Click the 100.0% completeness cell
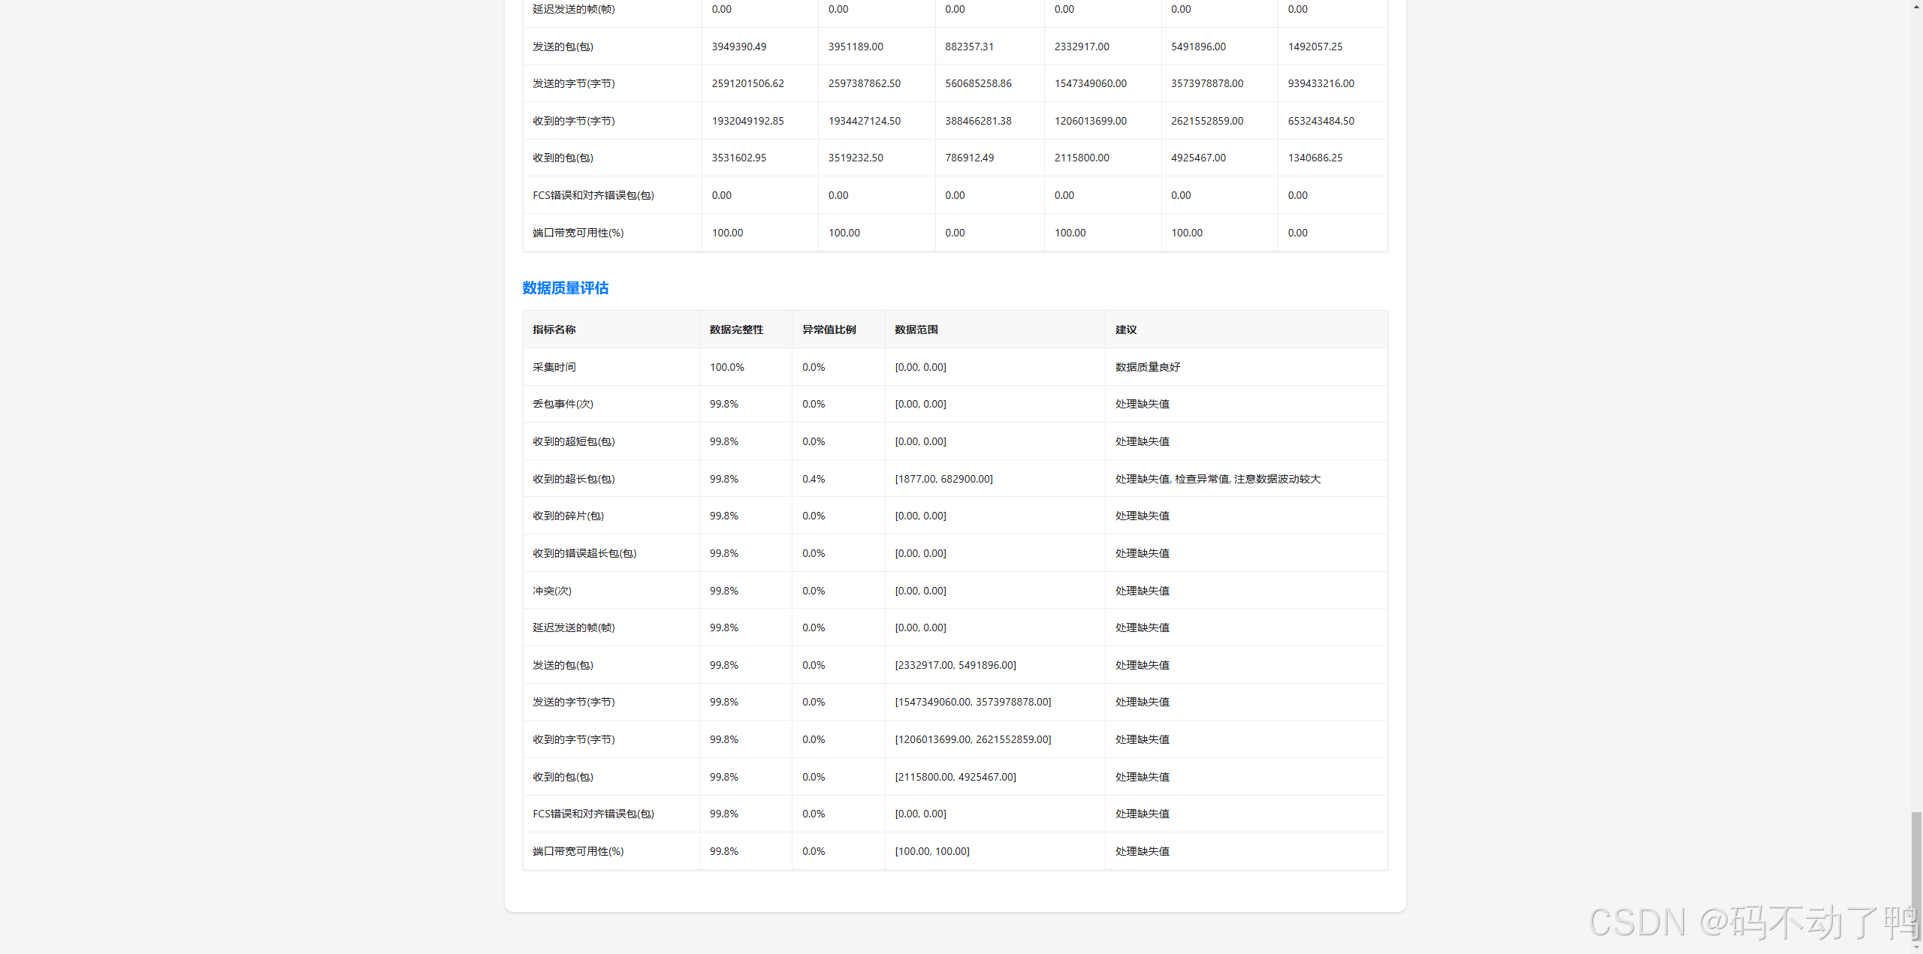 click(726, 367)
